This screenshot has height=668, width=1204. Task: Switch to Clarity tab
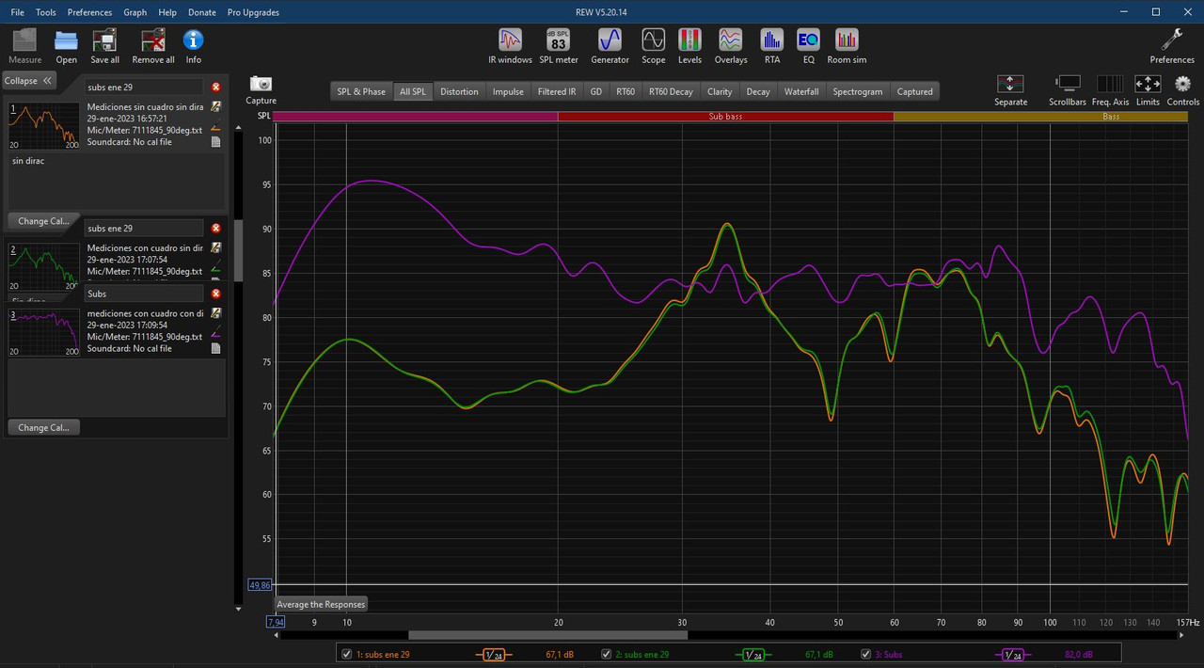tap(720, 91)
